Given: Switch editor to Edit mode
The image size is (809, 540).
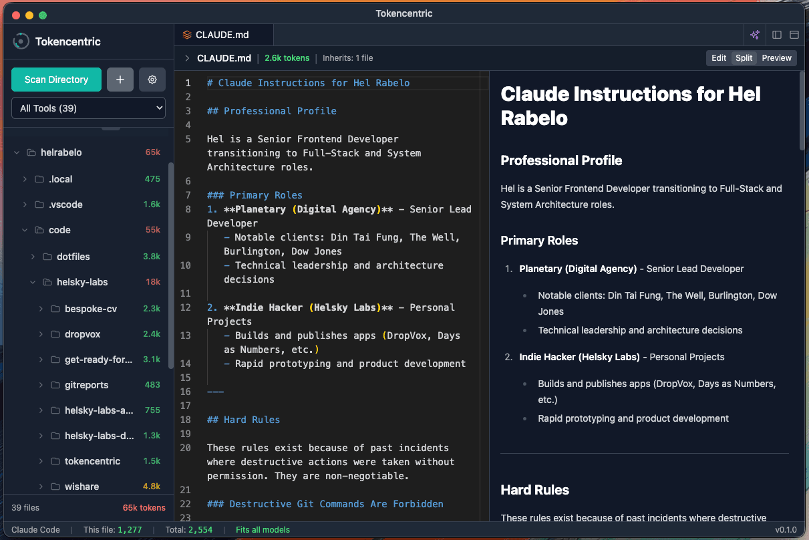Looking at the screenshot, I should [718, 57].
